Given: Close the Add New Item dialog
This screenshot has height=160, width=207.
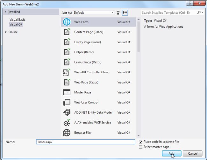Looking at the screenshot, I should (x=199, y=3).
